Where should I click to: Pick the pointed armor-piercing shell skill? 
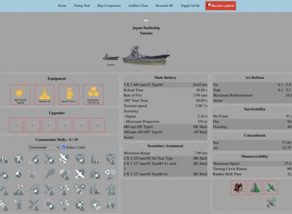[x=49, y=174]
